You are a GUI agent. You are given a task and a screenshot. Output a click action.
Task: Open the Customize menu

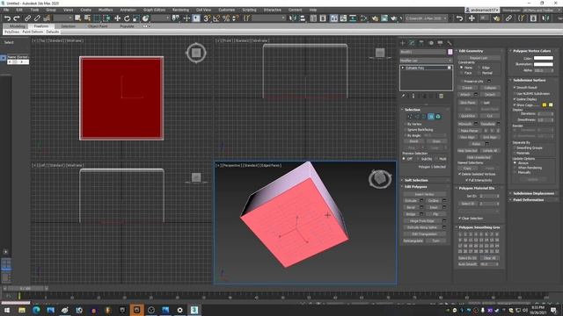coord(227,10)
